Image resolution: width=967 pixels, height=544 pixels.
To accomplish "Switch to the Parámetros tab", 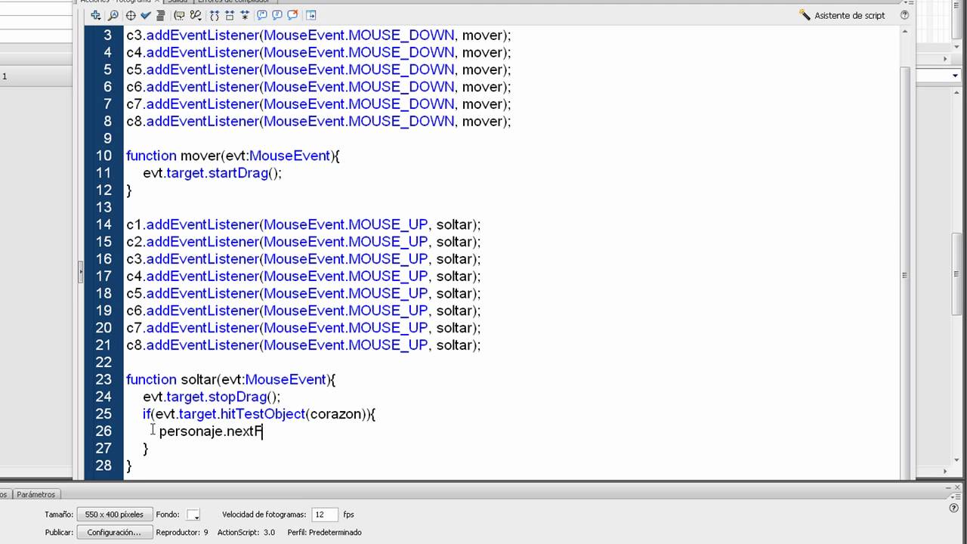I will (36, 494).
